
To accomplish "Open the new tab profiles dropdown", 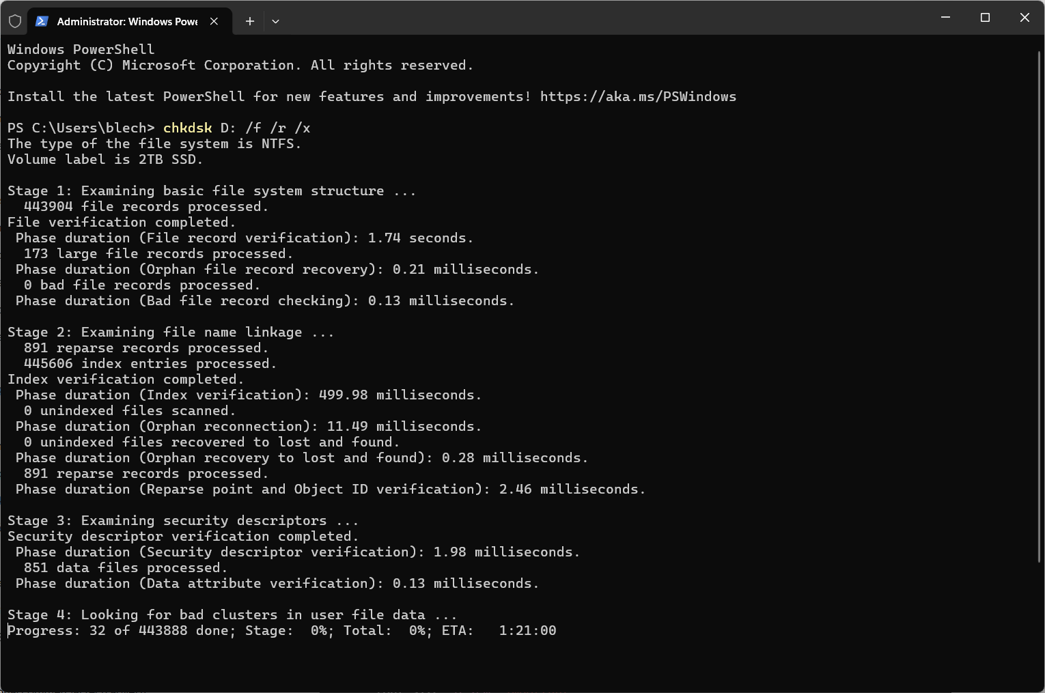I will (x=275, y=21).
